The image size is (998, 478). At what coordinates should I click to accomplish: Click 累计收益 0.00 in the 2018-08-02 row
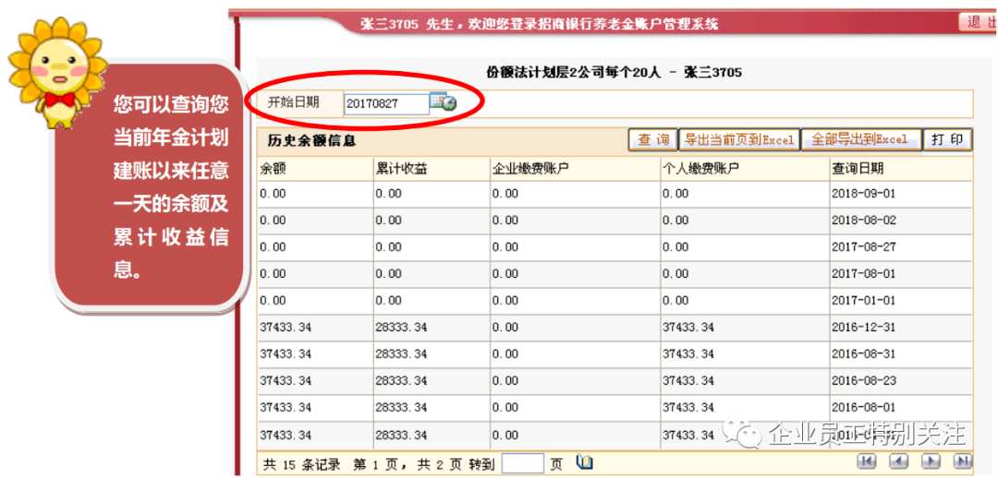click(389, 221)
